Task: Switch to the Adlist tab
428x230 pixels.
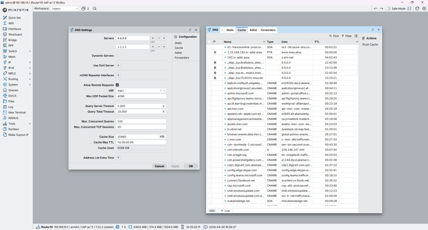Action: click(x=253, y=30)
